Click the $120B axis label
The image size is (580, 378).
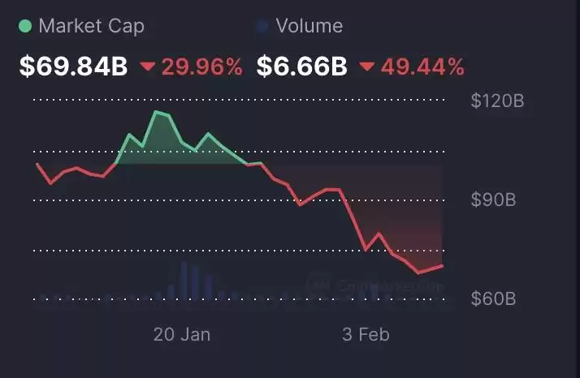point(497,101)
